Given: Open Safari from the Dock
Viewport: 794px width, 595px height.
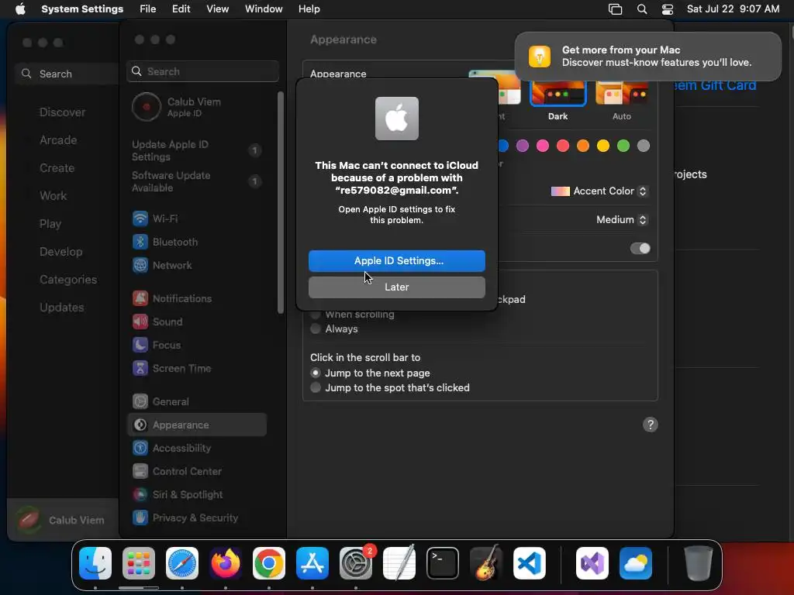Looking at the screenshot, I should click(182, 563).
